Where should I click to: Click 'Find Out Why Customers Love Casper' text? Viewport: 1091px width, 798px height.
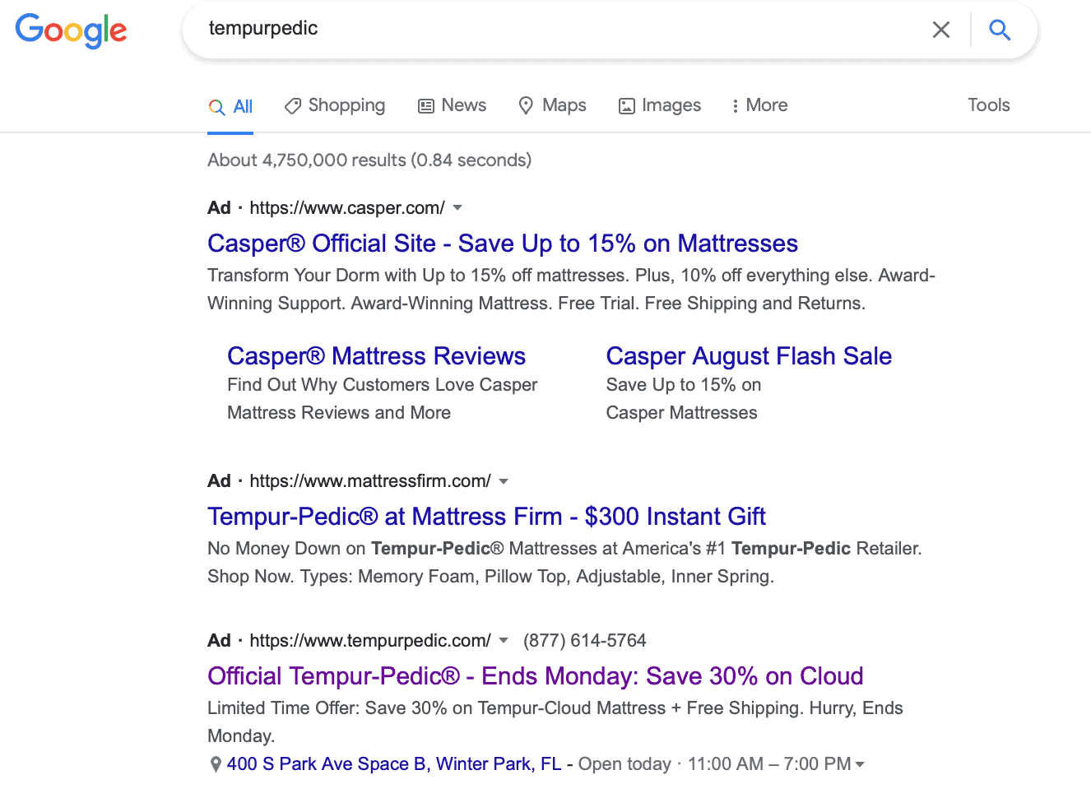point(382,385)
